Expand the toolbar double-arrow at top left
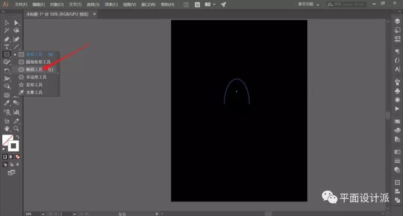Viewport: 403px width, 216px height. pos(3,11)
